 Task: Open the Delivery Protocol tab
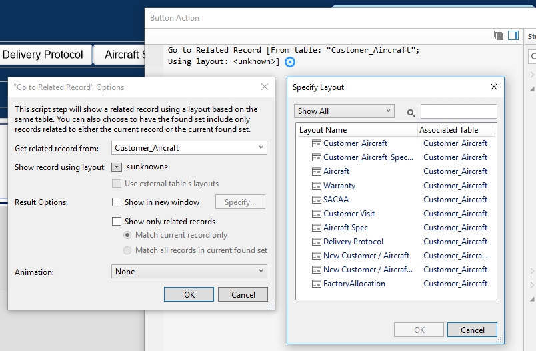click(x=43, y=55)
